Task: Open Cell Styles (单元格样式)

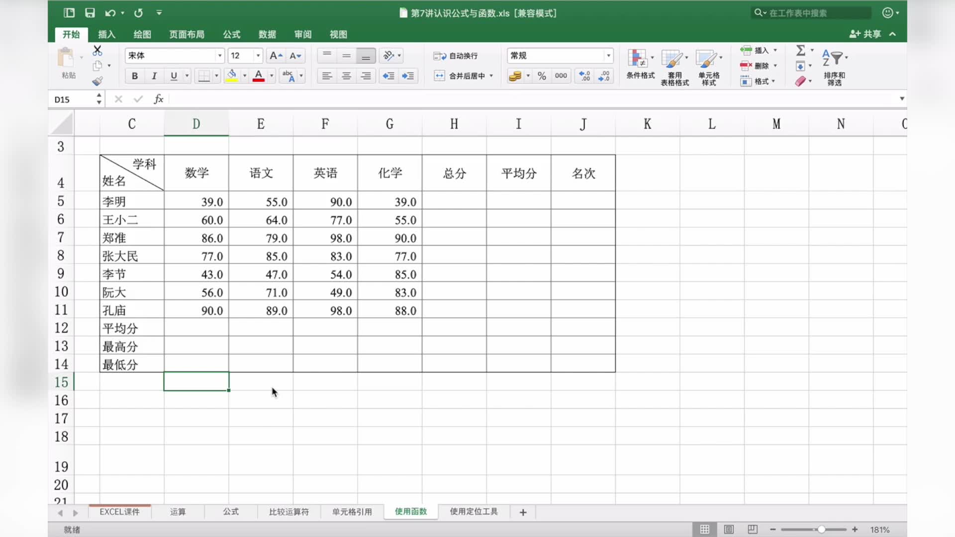Action: pyautogui.click(x=709, y=67)
